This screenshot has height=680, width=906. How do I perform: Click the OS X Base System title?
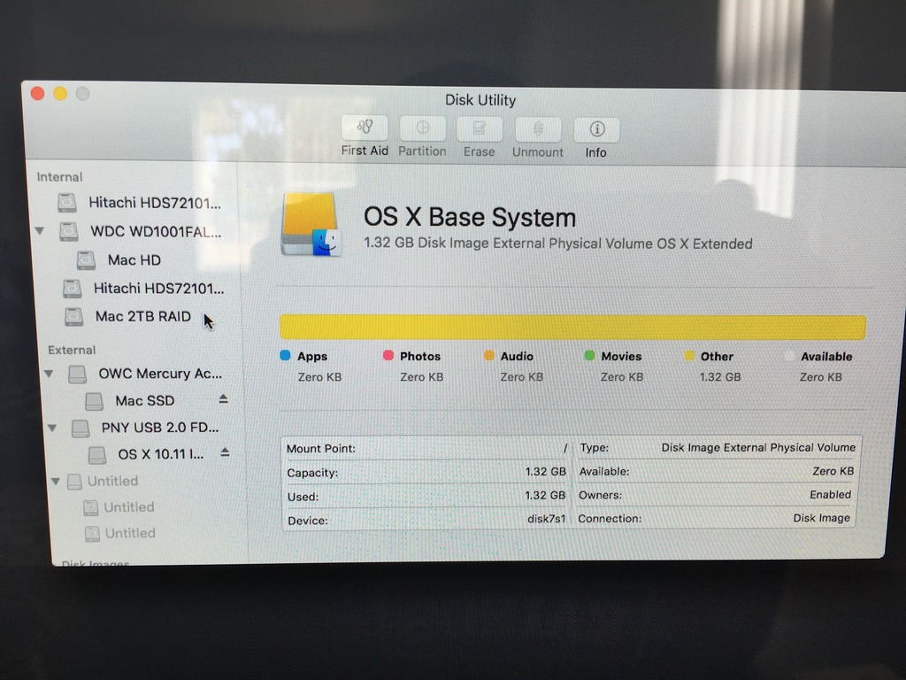click(x=470, y=218)
